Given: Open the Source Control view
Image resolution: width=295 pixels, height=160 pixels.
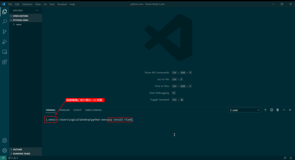Looking at the screenshot, I should pyautogui.click(x=4, y=32).
